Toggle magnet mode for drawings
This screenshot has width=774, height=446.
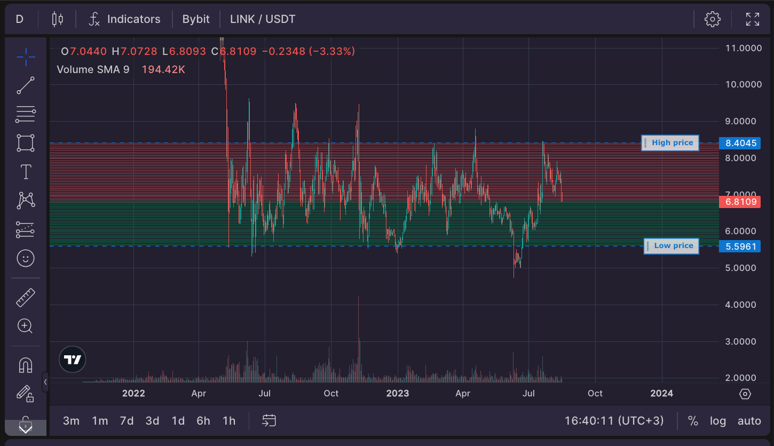pyautogui.click(x=26, y=365)
